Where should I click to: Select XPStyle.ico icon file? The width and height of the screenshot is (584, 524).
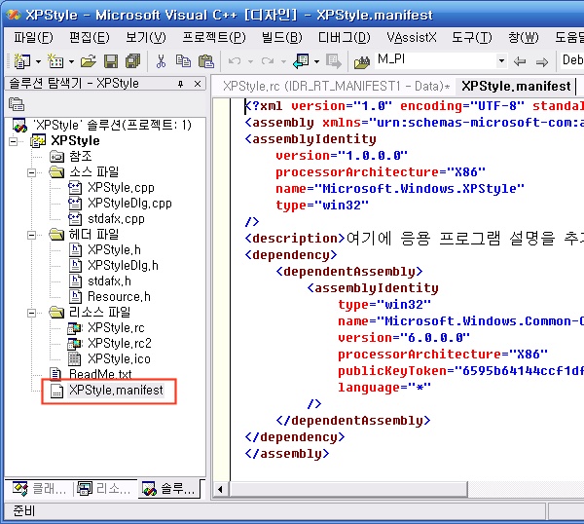click(x=119, y=358)
